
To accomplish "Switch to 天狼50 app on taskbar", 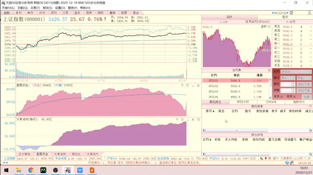I will click(x=68, y=170).
